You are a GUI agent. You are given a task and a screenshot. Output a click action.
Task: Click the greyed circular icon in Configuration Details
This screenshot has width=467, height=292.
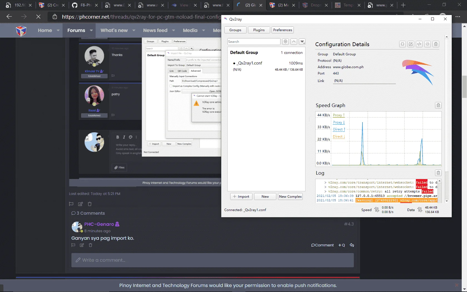(428, 44)
